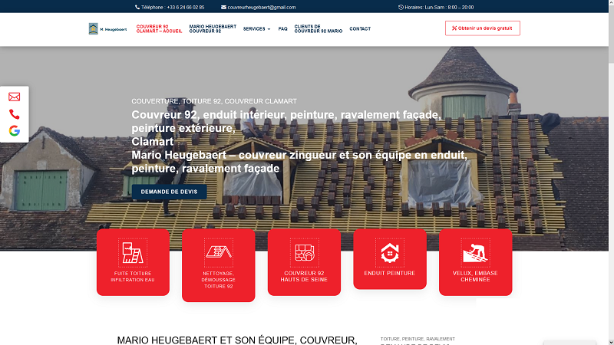Click the Horaires: Lun-Sam 8:00 – 20:00 text
This screenshot has height=345, width=614.
439,7
